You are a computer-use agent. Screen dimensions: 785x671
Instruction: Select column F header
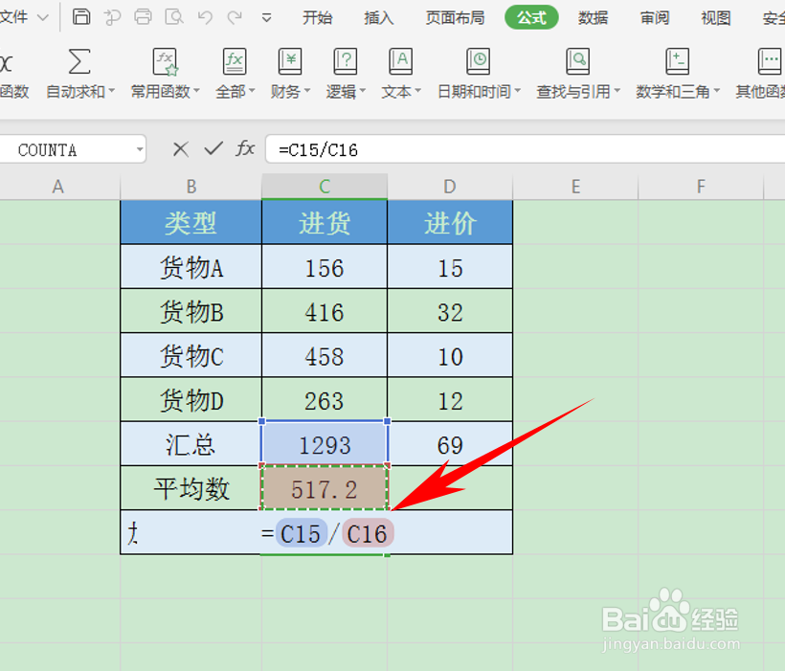(x=701, y=187)
